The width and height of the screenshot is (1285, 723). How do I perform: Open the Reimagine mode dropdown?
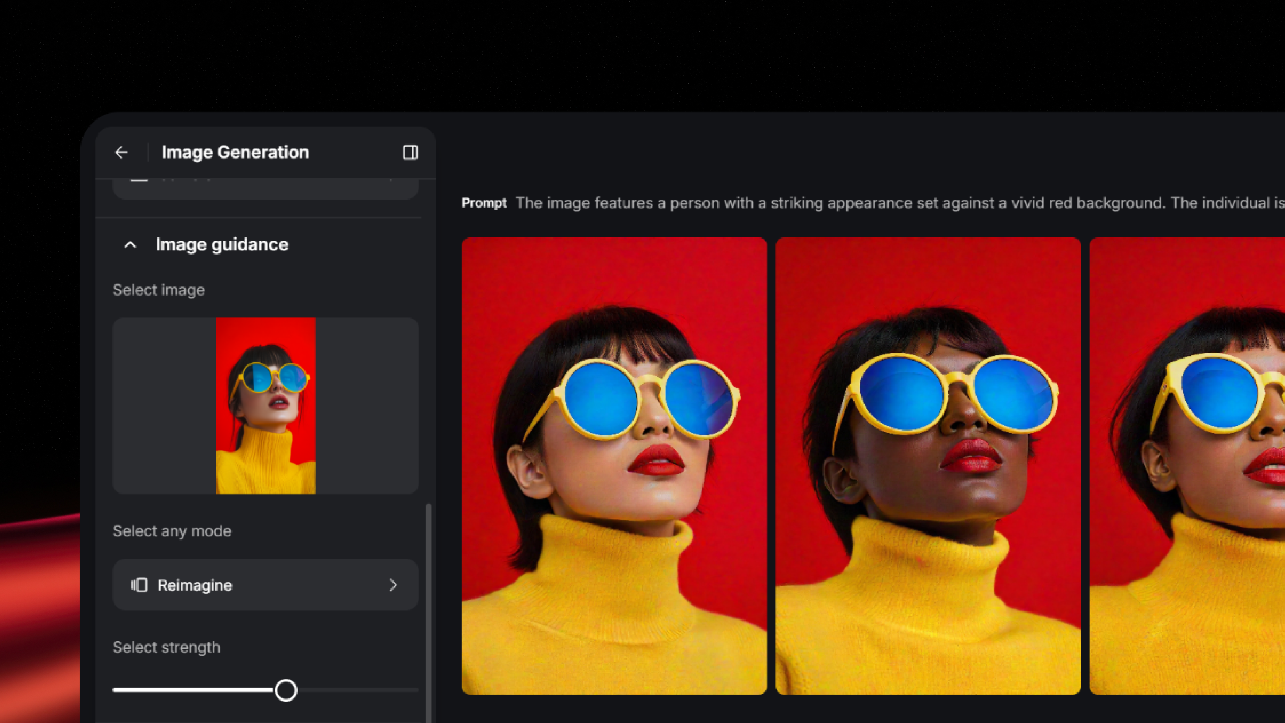pos(265,584)
